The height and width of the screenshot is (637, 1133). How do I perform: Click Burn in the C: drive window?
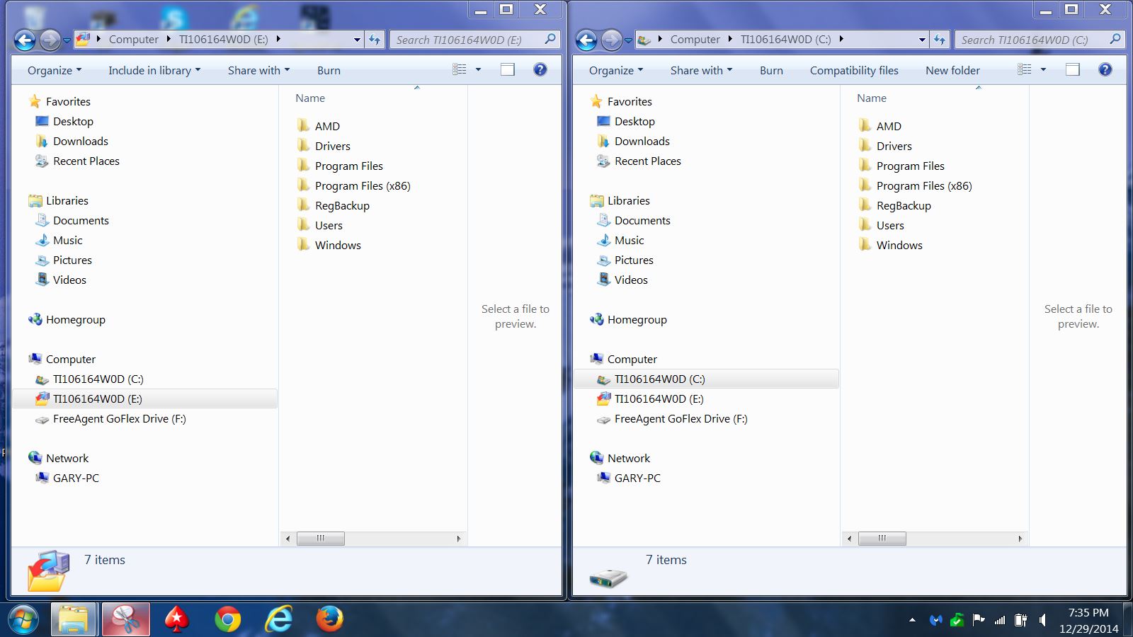point(771,70)
